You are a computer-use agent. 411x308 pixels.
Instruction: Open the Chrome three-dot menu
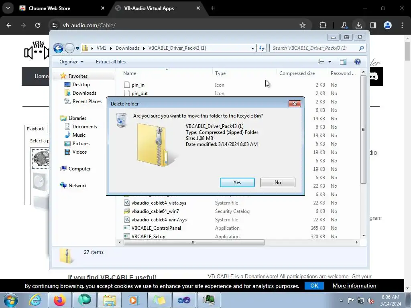click(x=402, y=25)
